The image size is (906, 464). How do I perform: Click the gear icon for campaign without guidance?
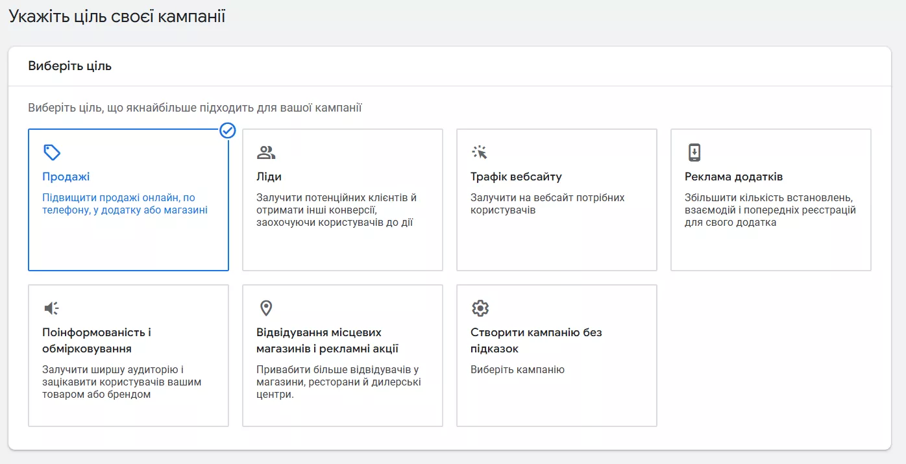480,308
